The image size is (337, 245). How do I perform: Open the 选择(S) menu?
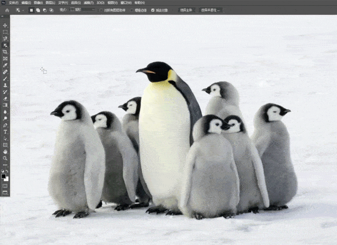[x=76, y=3]
